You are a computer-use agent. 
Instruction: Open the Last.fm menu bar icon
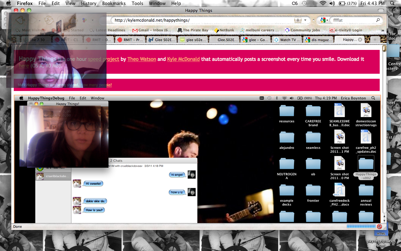coord(294,3)
